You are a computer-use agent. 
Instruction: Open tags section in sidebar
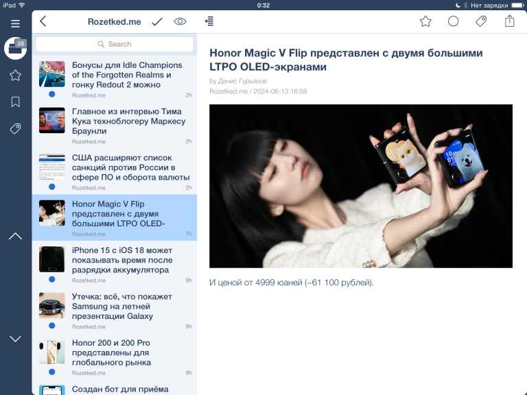click(16, 128)
